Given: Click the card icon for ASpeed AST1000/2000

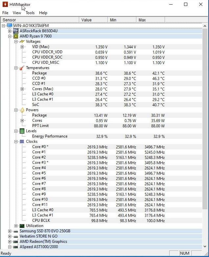Looking at the screenshot, I should coord(16,247).
